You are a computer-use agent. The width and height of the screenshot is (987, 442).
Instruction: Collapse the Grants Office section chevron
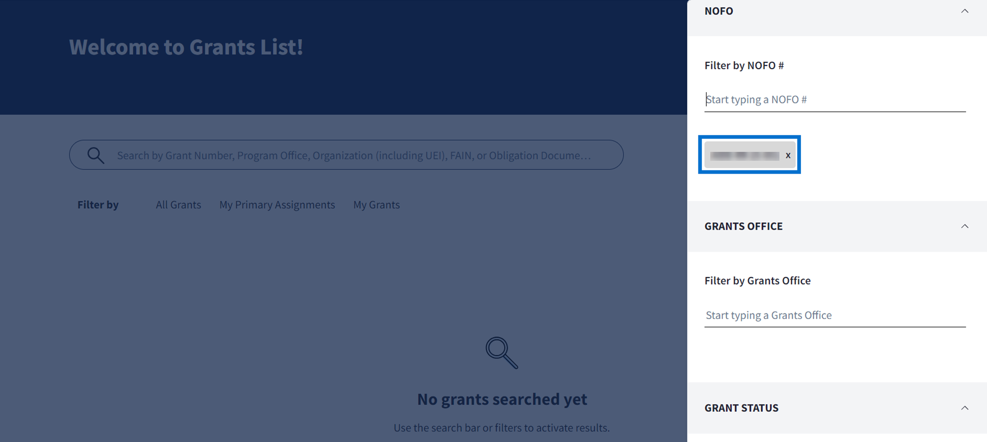tap(964, 226)
